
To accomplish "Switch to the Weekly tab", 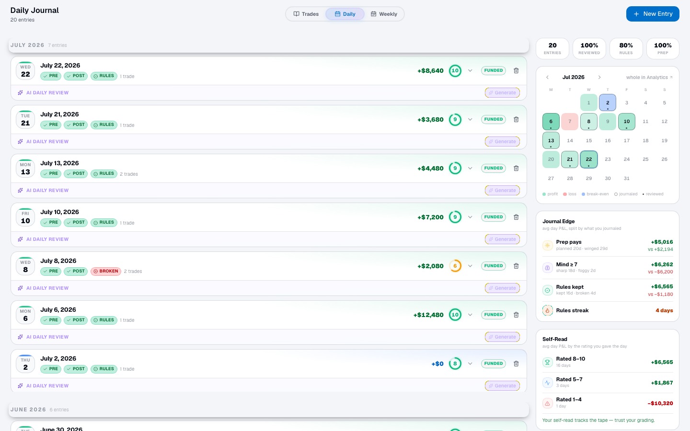I will (384, 14).
